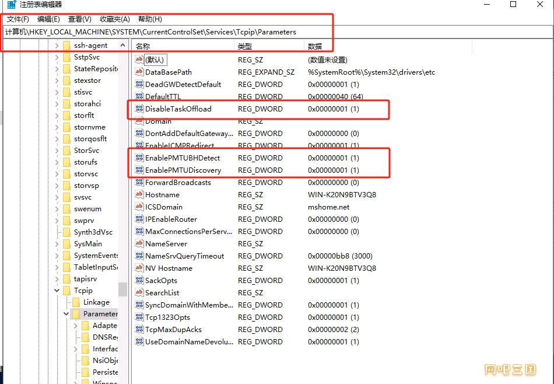This screenshot has height=384, width=554.
Task: Select the DataBasePath string value icon
Action: (x=139, y=72)
